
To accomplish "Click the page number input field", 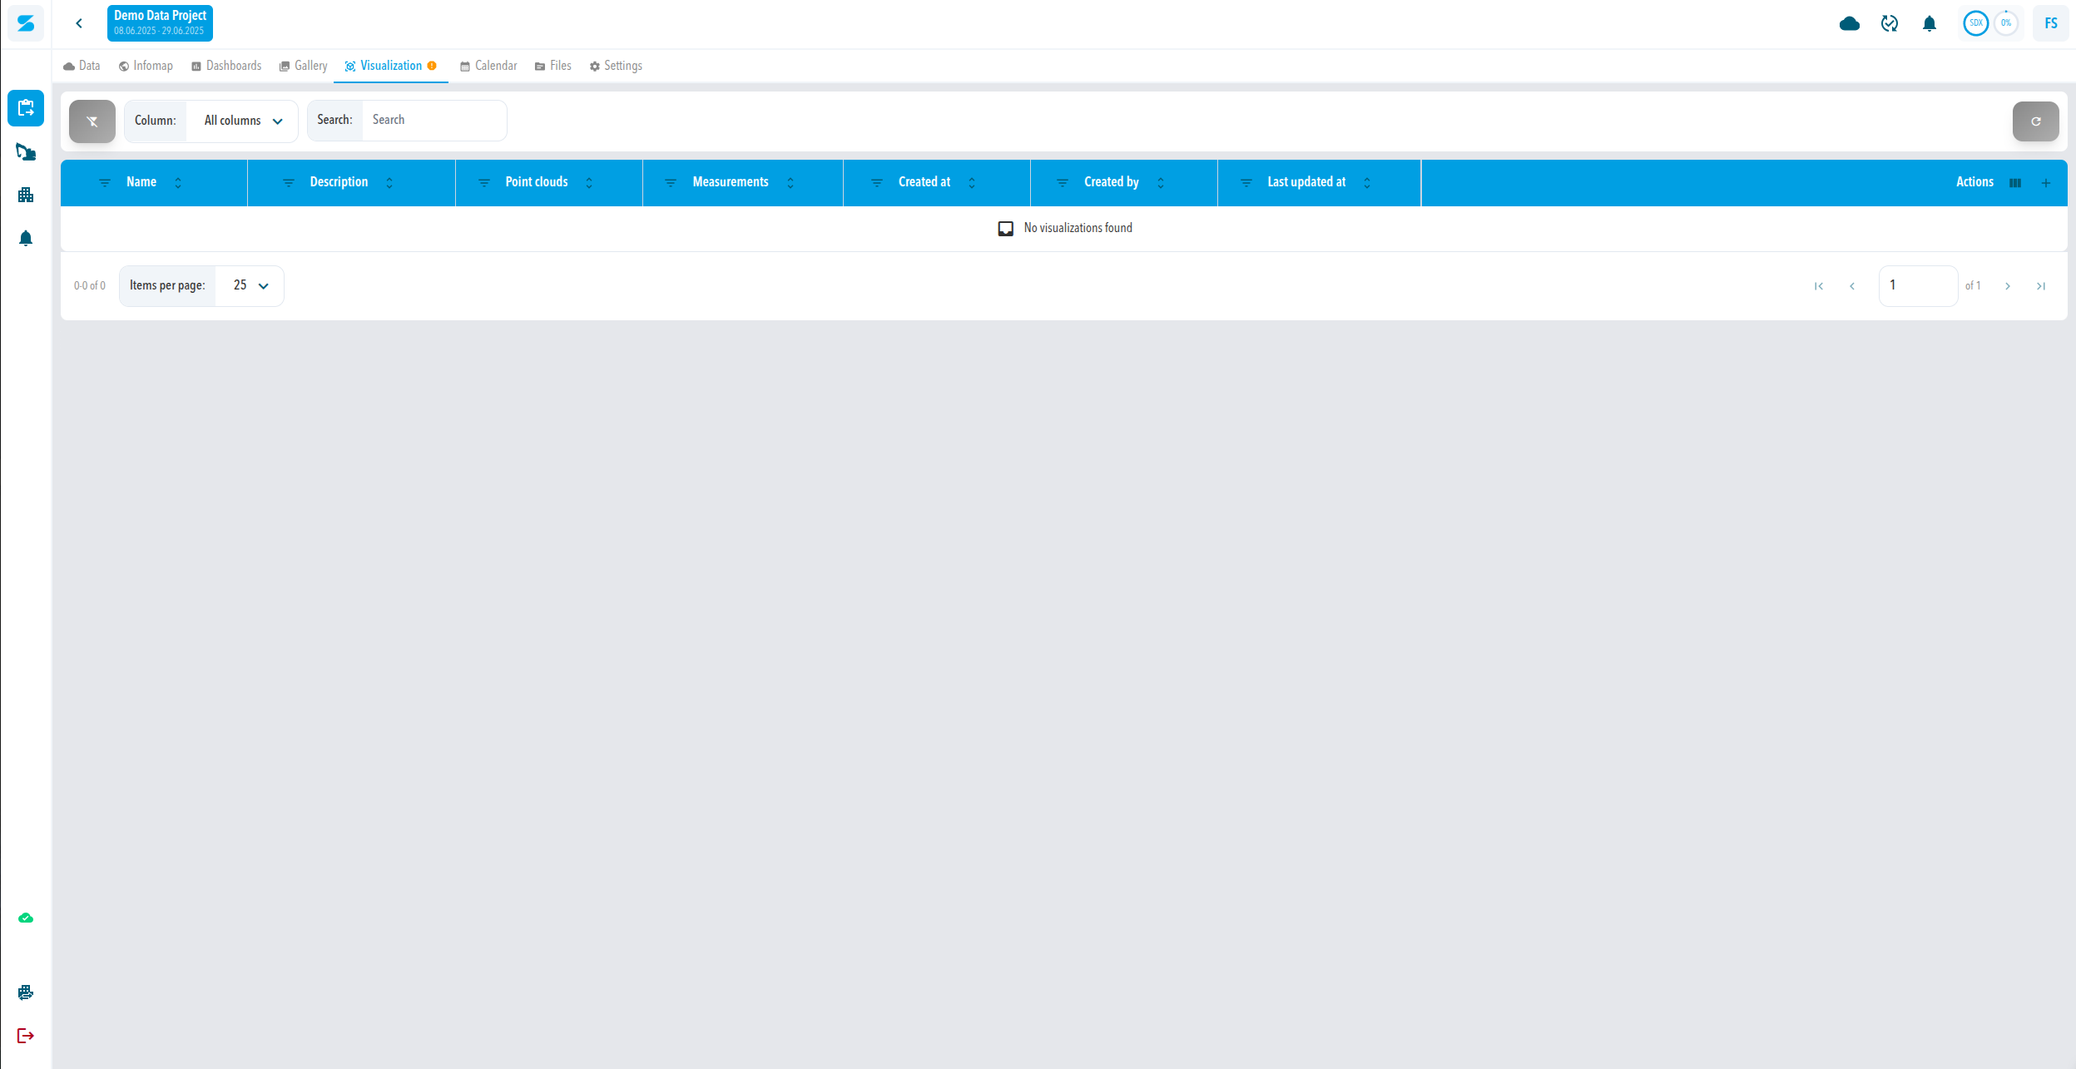I will tap(1918, 286).
